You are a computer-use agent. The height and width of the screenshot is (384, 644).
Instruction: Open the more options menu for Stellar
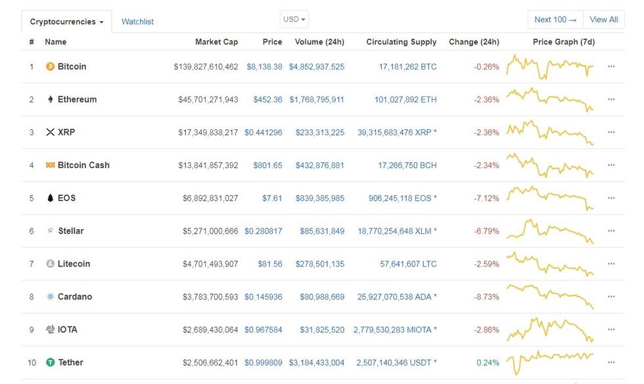pyautogui.click(x=611, y=231)
